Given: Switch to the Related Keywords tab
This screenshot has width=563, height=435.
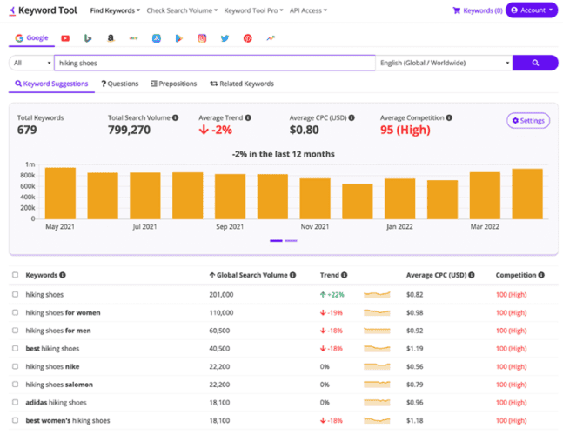Looking at the screenshot, I should coord(242,84).
